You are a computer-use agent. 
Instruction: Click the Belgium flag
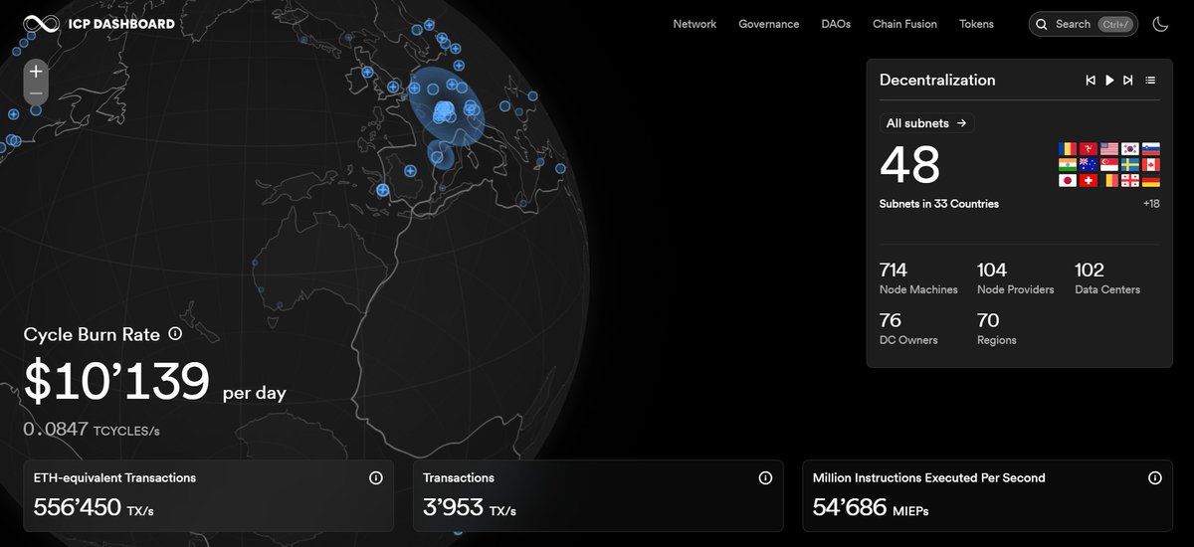(1109, 181)
